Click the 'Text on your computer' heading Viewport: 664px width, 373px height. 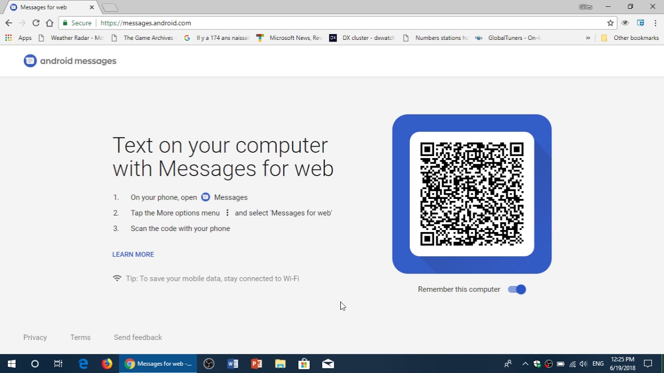(x=223, y=156)
